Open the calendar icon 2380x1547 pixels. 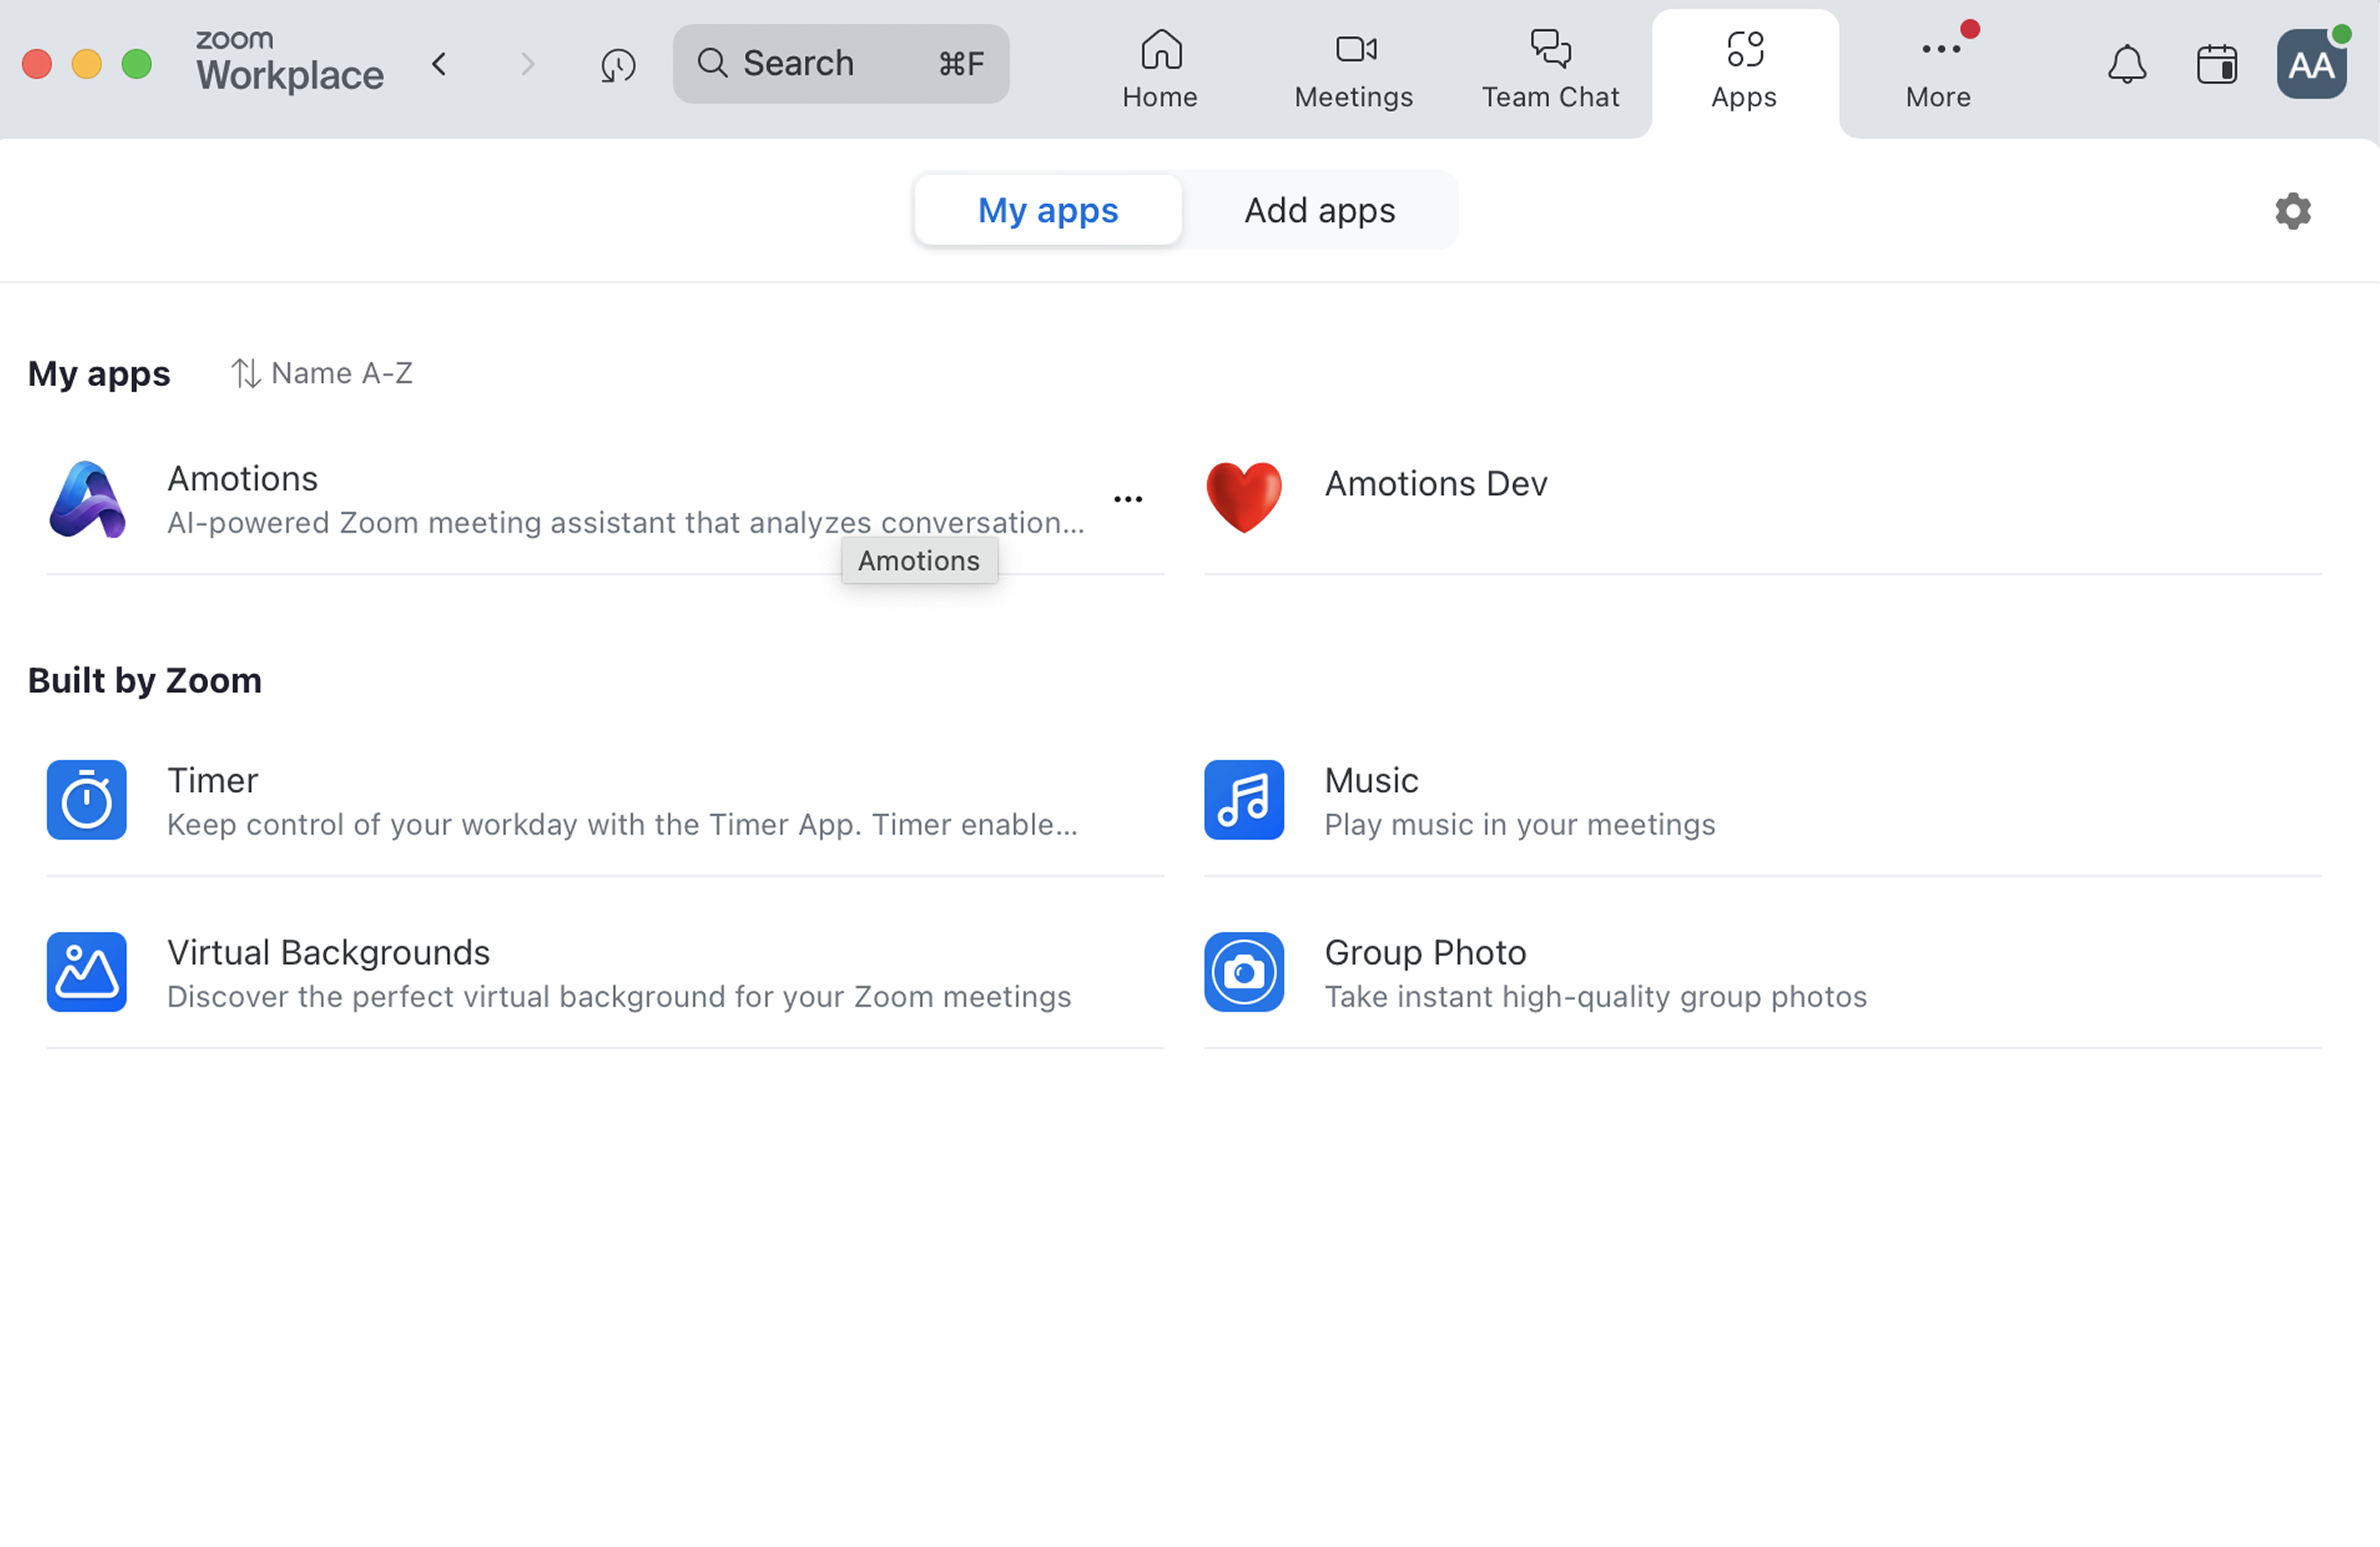(x=2216, y=65)
